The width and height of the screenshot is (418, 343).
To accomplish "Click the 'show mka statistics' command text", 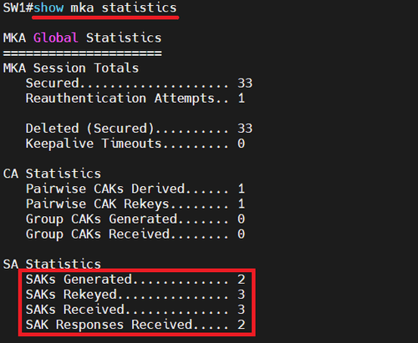I will click(x=105, y=8).
